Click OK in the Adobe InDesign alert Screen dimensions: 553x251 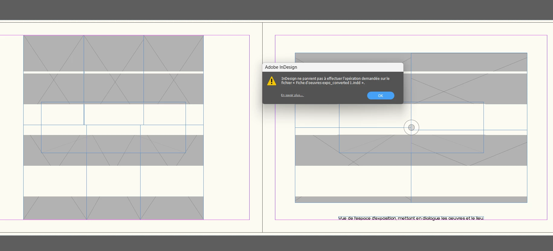(x=380, y=96)
